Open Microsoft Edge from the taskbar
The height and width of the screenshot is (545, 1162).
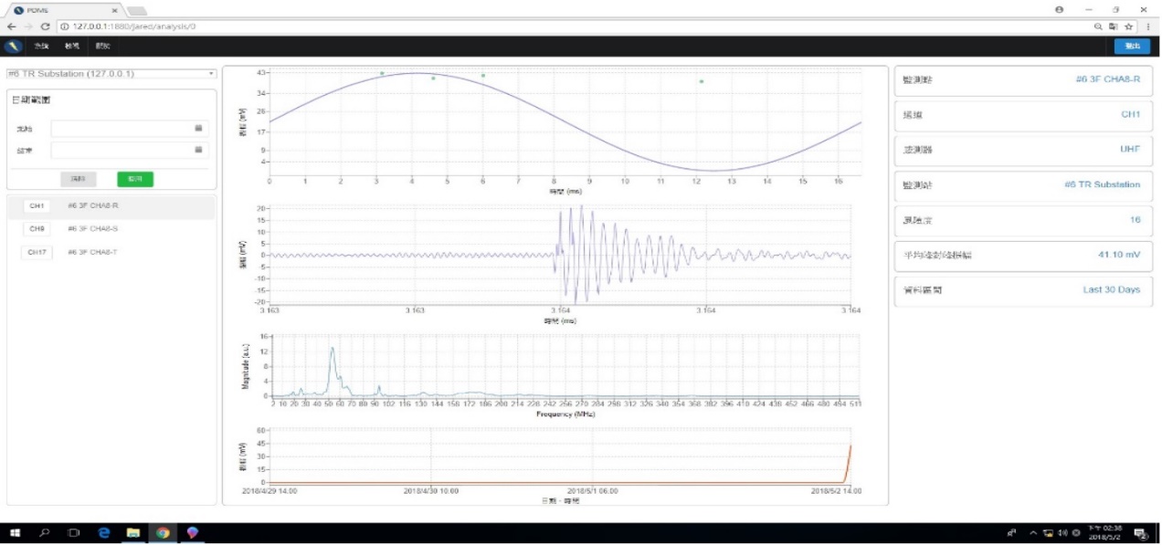[x=103, y=533]
